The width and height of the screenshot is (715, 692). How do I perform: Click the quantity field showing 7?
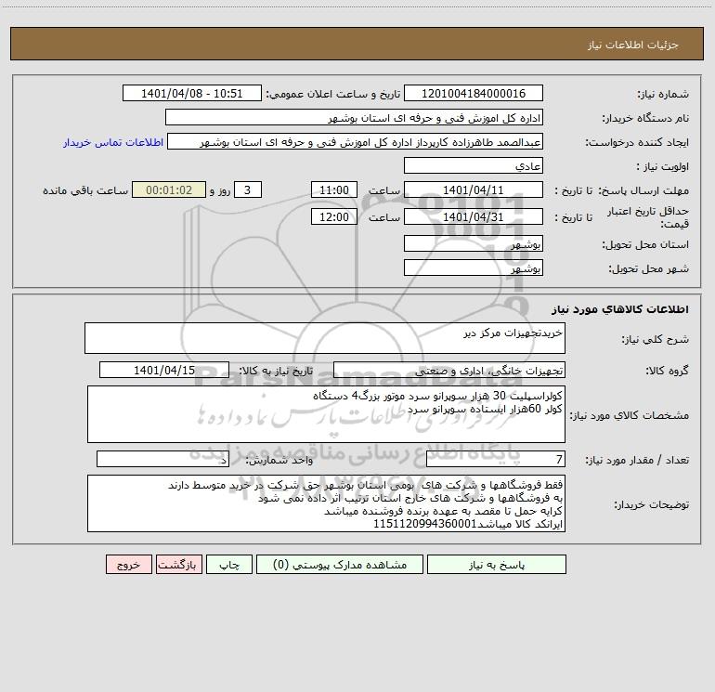496,459
